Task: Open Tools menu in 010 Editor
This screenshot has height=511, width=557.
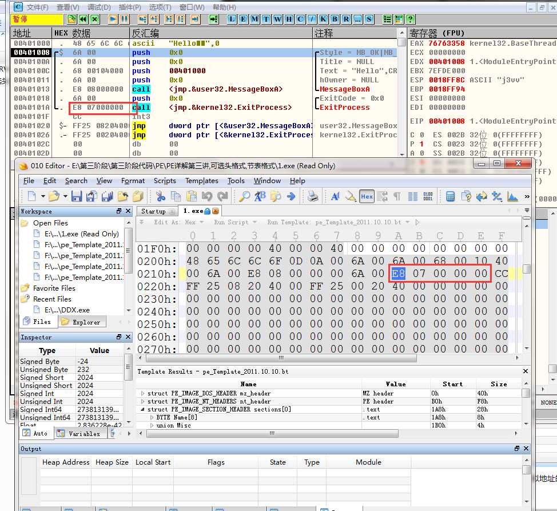Action: (x=236, y=180)
